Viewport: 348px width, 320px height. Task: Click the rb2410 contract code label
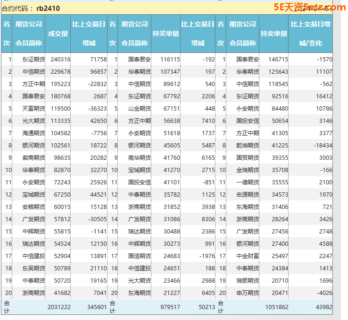click(48, 9)
